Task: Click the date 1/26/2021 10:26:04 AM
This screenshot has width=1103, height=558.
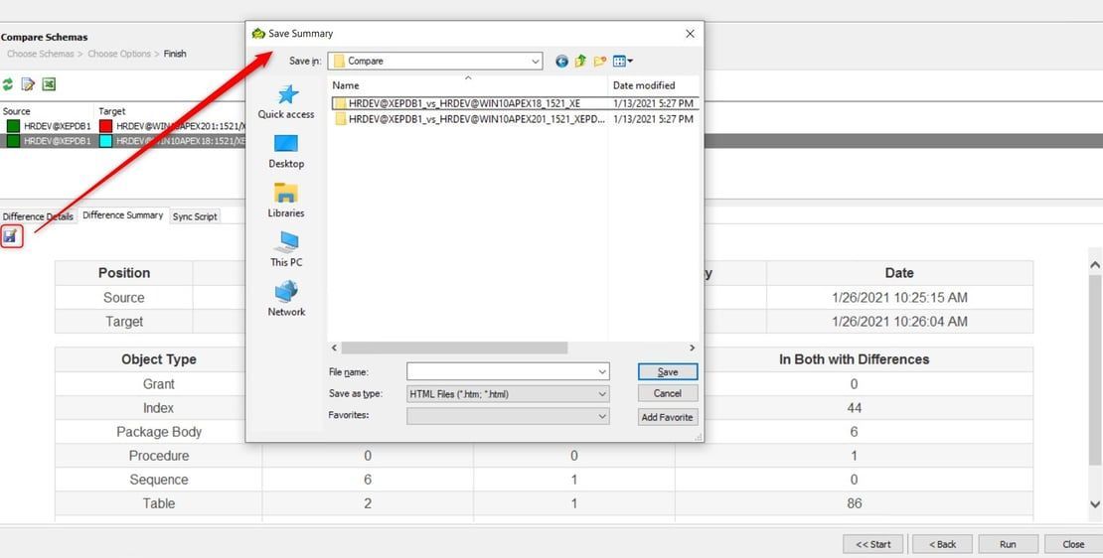Action: pos(899,322)
